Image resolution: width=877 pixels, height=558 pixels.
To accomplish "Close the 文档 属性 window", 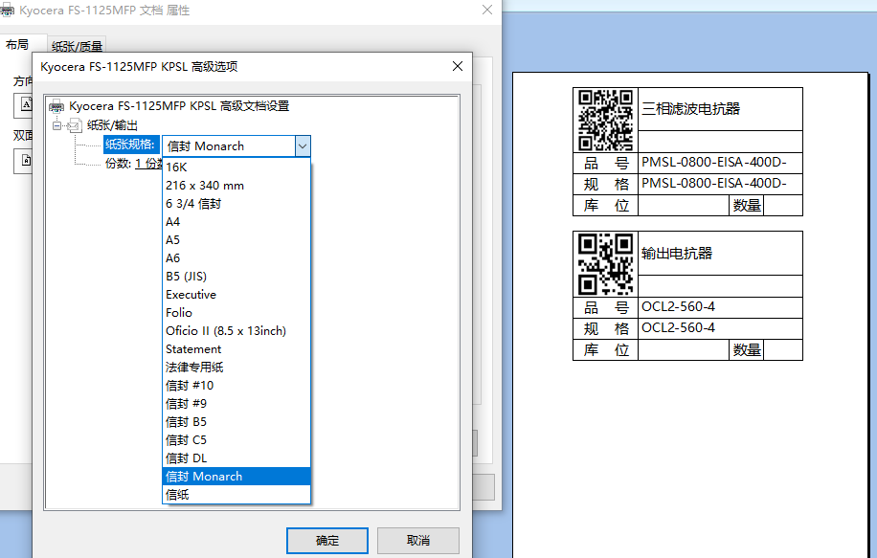I will 487,10.
